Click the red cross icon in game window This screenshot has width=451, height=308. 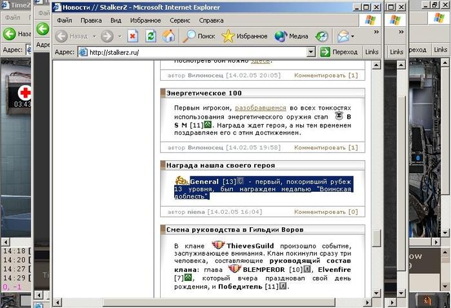[25, 92]
